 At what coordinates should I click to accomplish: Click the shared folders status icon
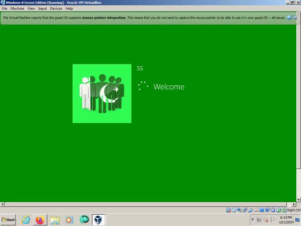pos(256,210)
